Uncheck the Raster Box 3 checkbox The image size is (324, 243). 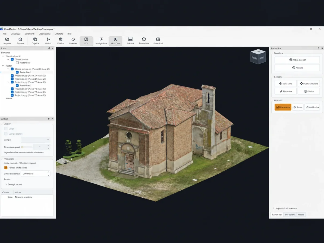click(x=17, y=86)
